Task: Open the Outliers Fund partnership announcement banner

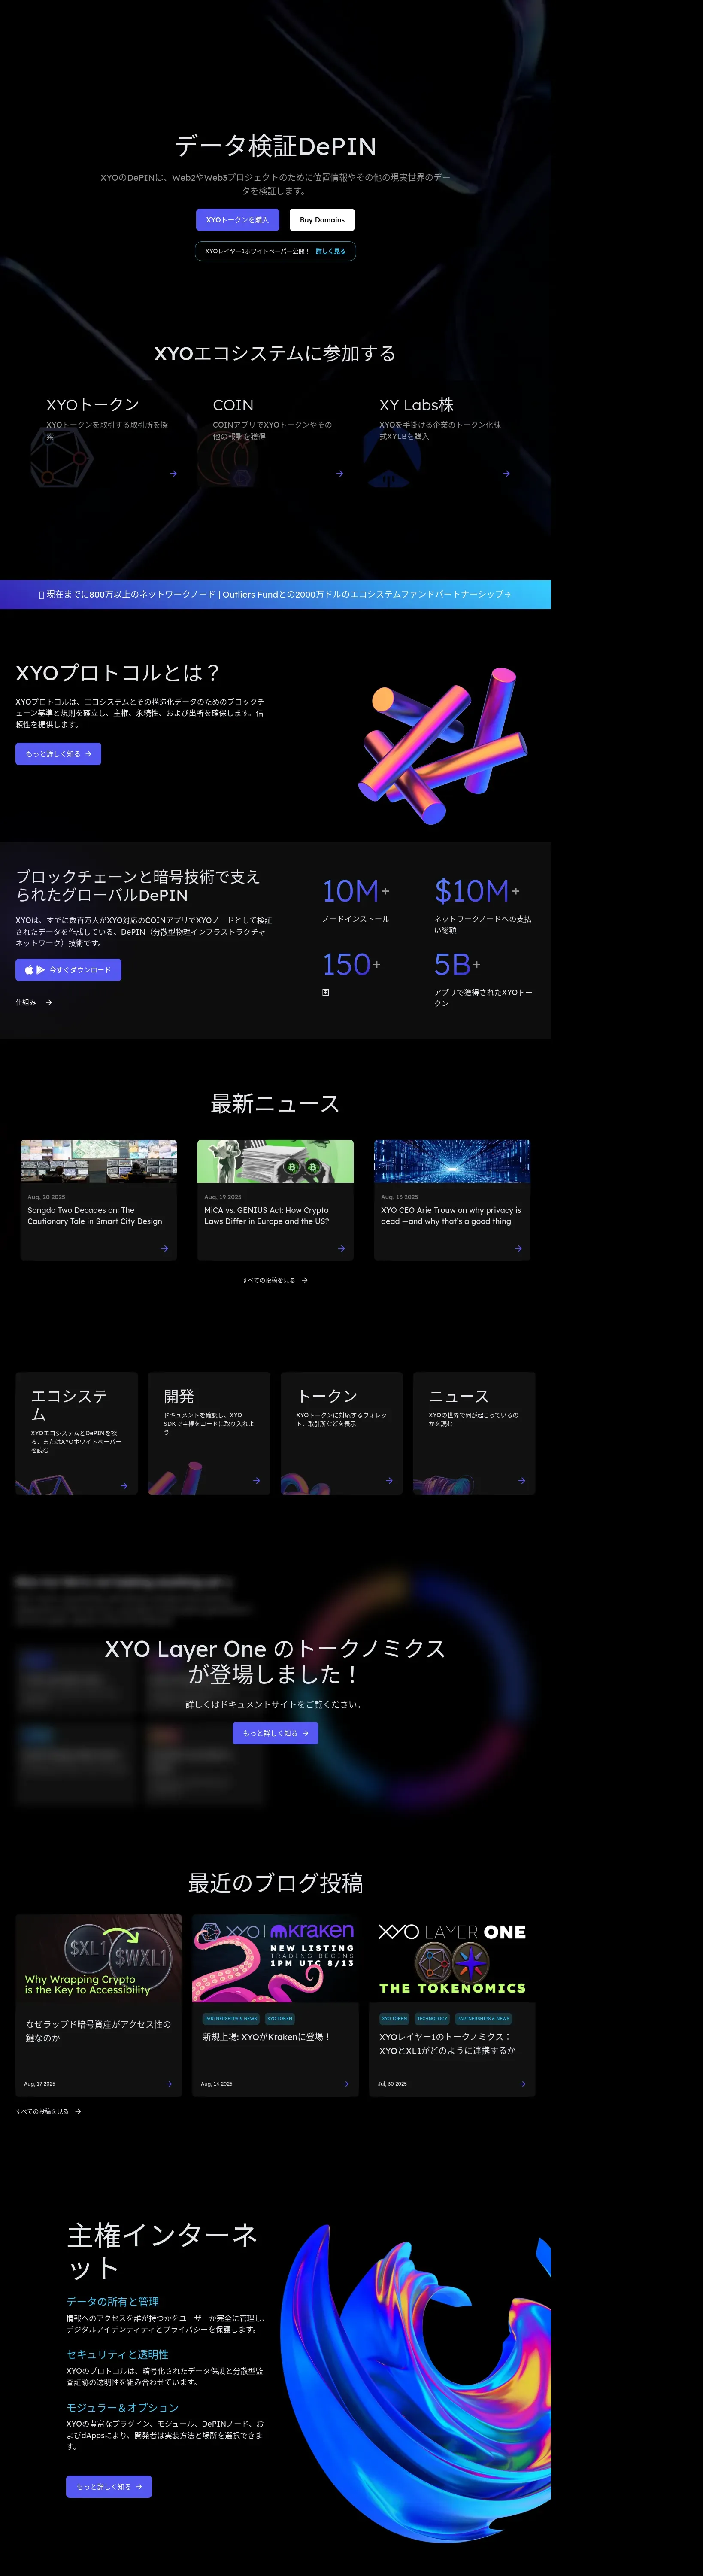Action: tap(275, 594)
